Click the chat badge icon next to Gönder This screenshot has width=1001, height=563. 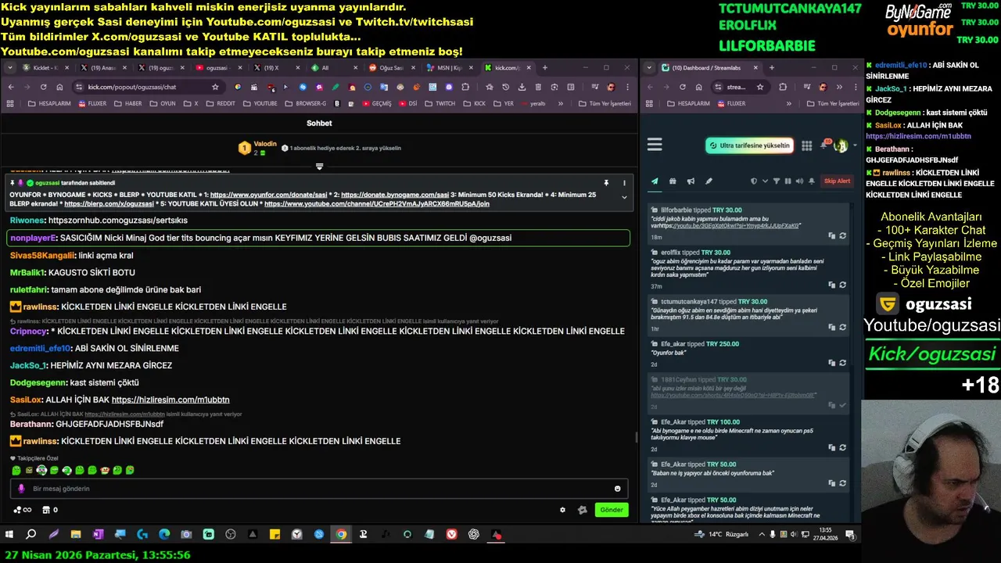coord(582,510)
